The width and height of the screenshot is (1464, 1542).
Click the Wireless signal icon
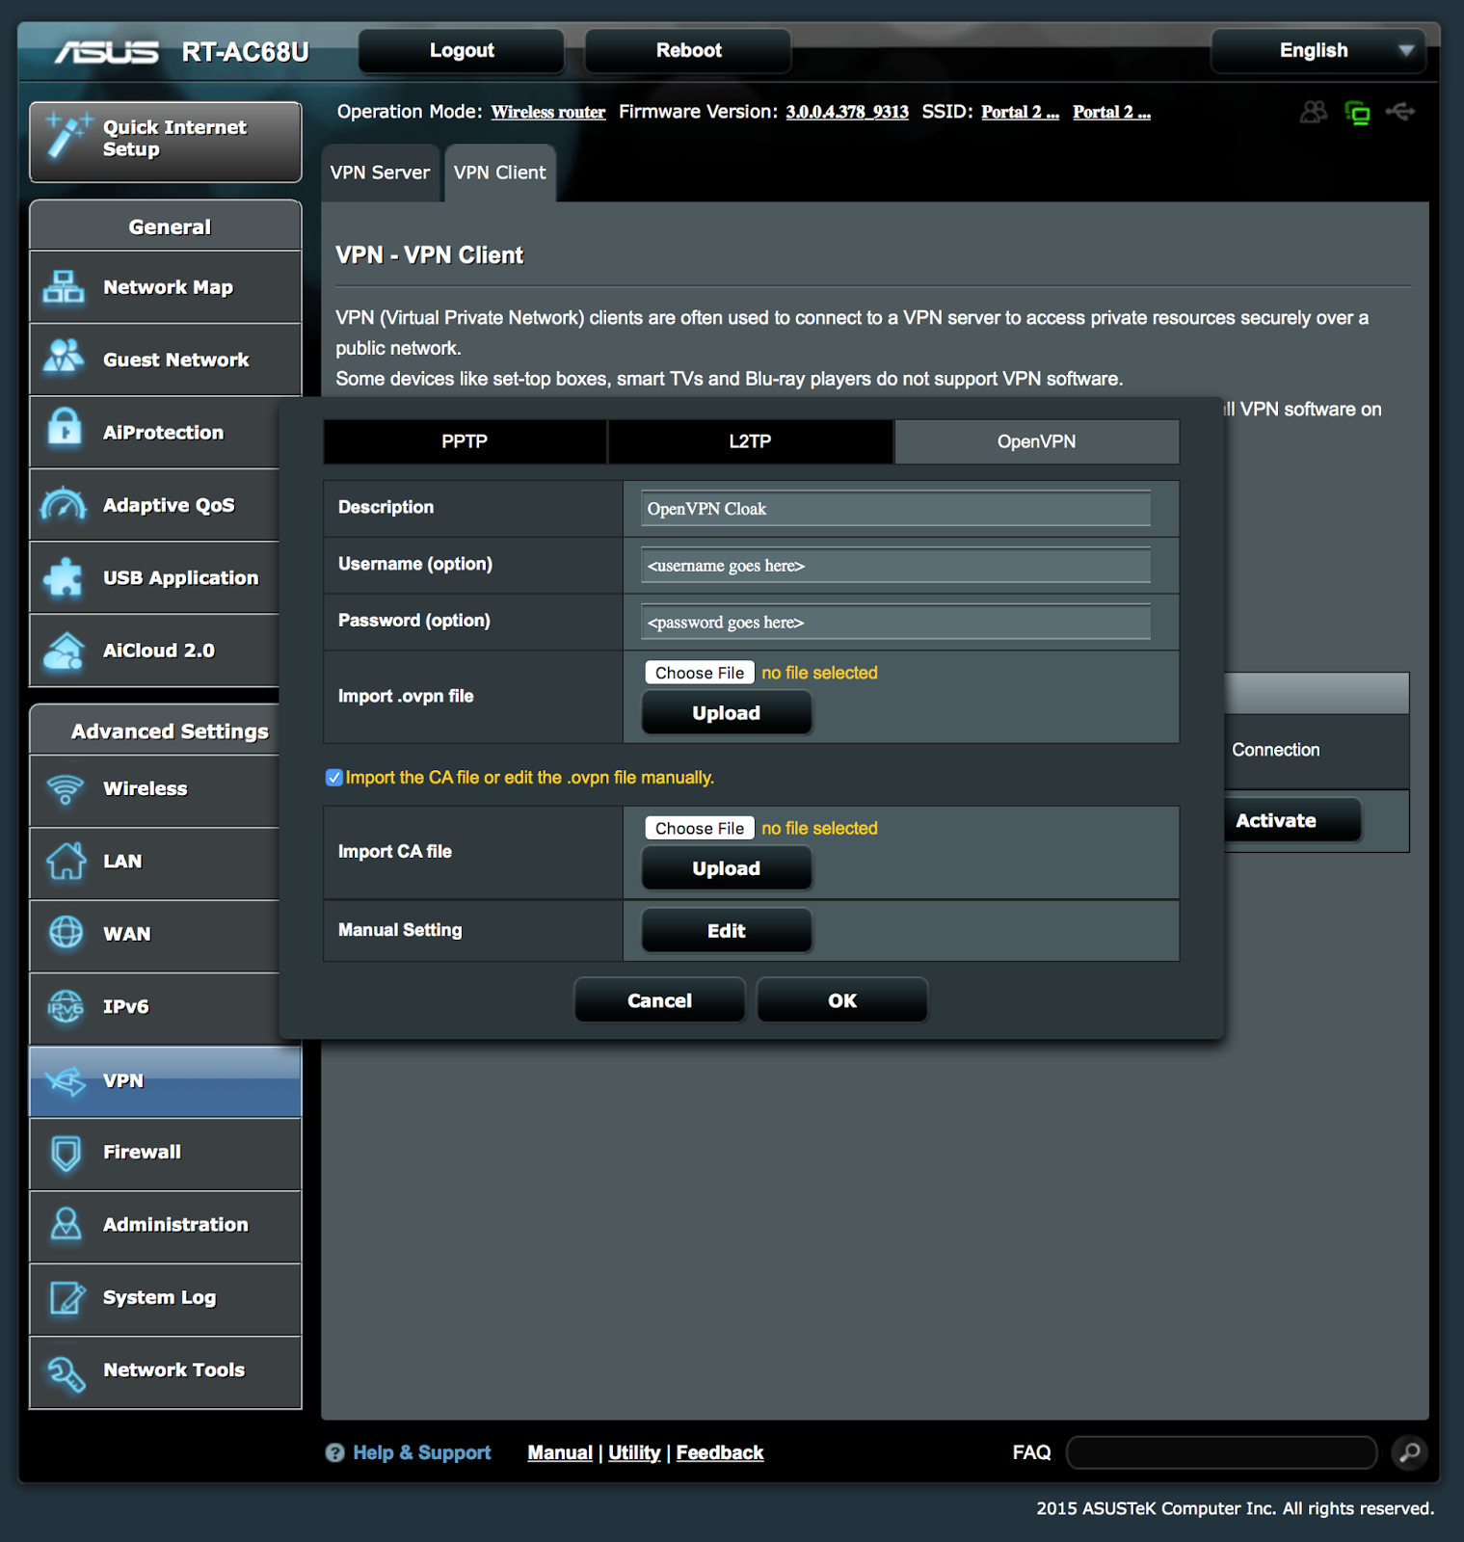click(x=65, y=788)
